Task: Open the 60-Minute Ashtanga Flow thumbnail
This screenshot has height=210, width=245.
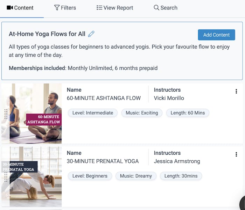Action: pos(31,113)
